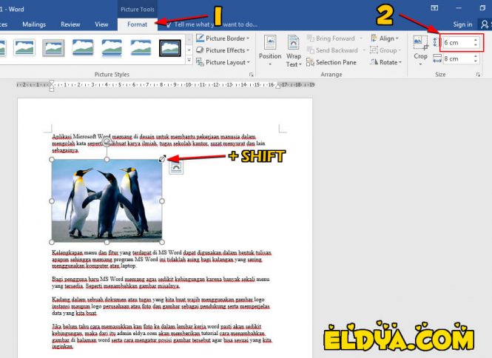Viewport: 492px width, 358px height.
Task: Decrease the height value with down stepper
Action: point(476,45)
